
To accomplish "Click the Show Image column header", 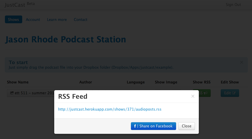I will [166, 82].
